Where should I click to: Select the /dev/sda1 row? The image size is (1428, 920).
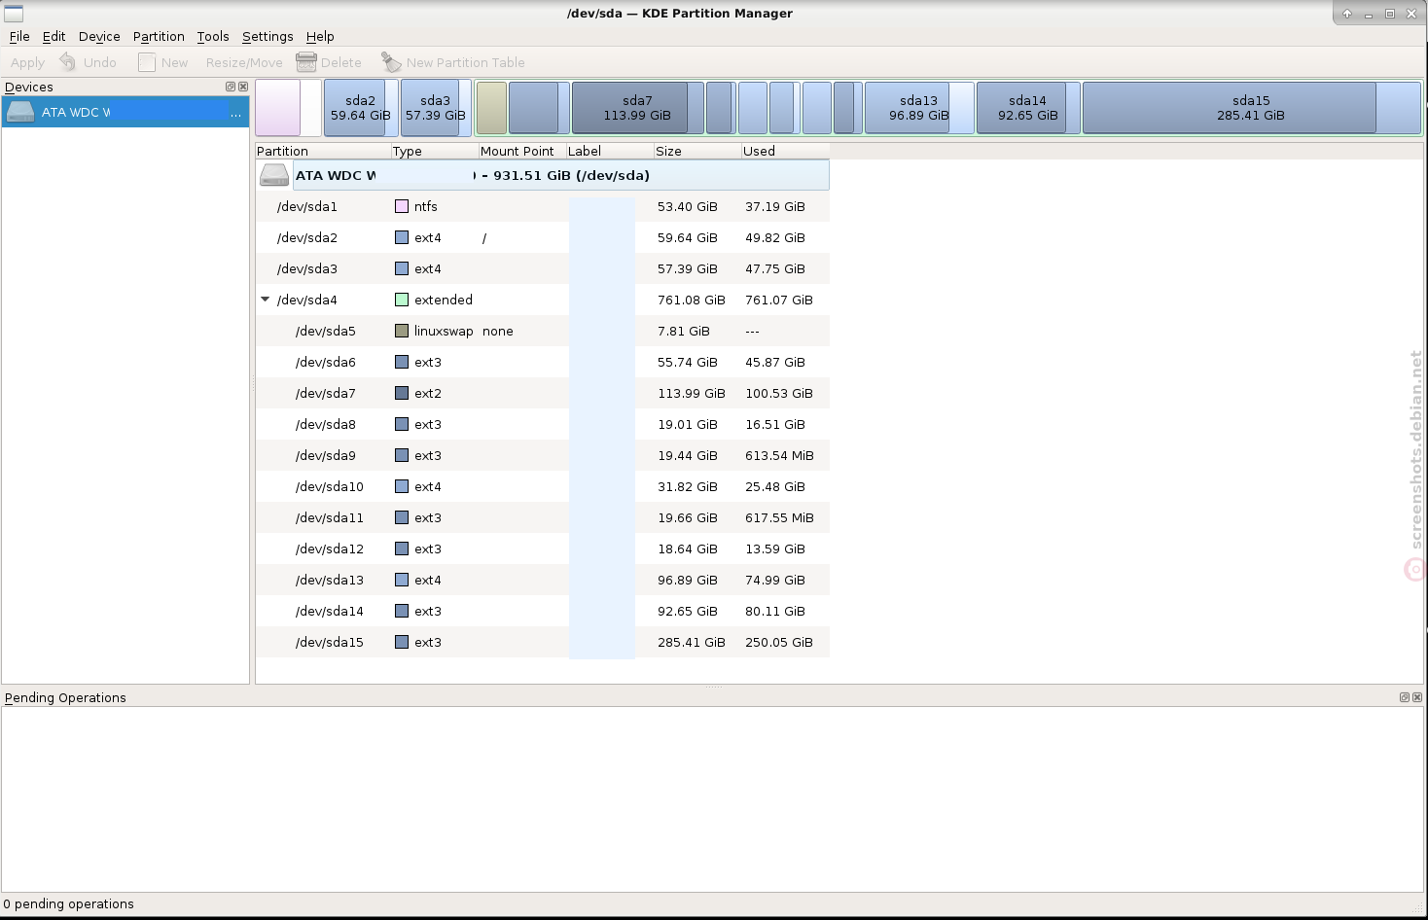543,206
